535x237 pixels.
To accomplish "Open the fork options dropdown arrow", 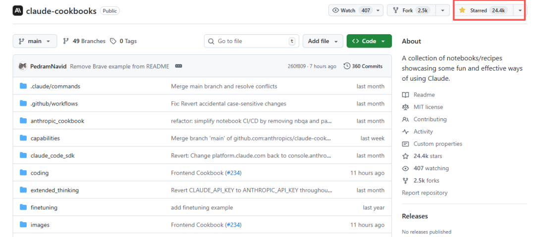I will pyautogui.click(x=442, y=10).
